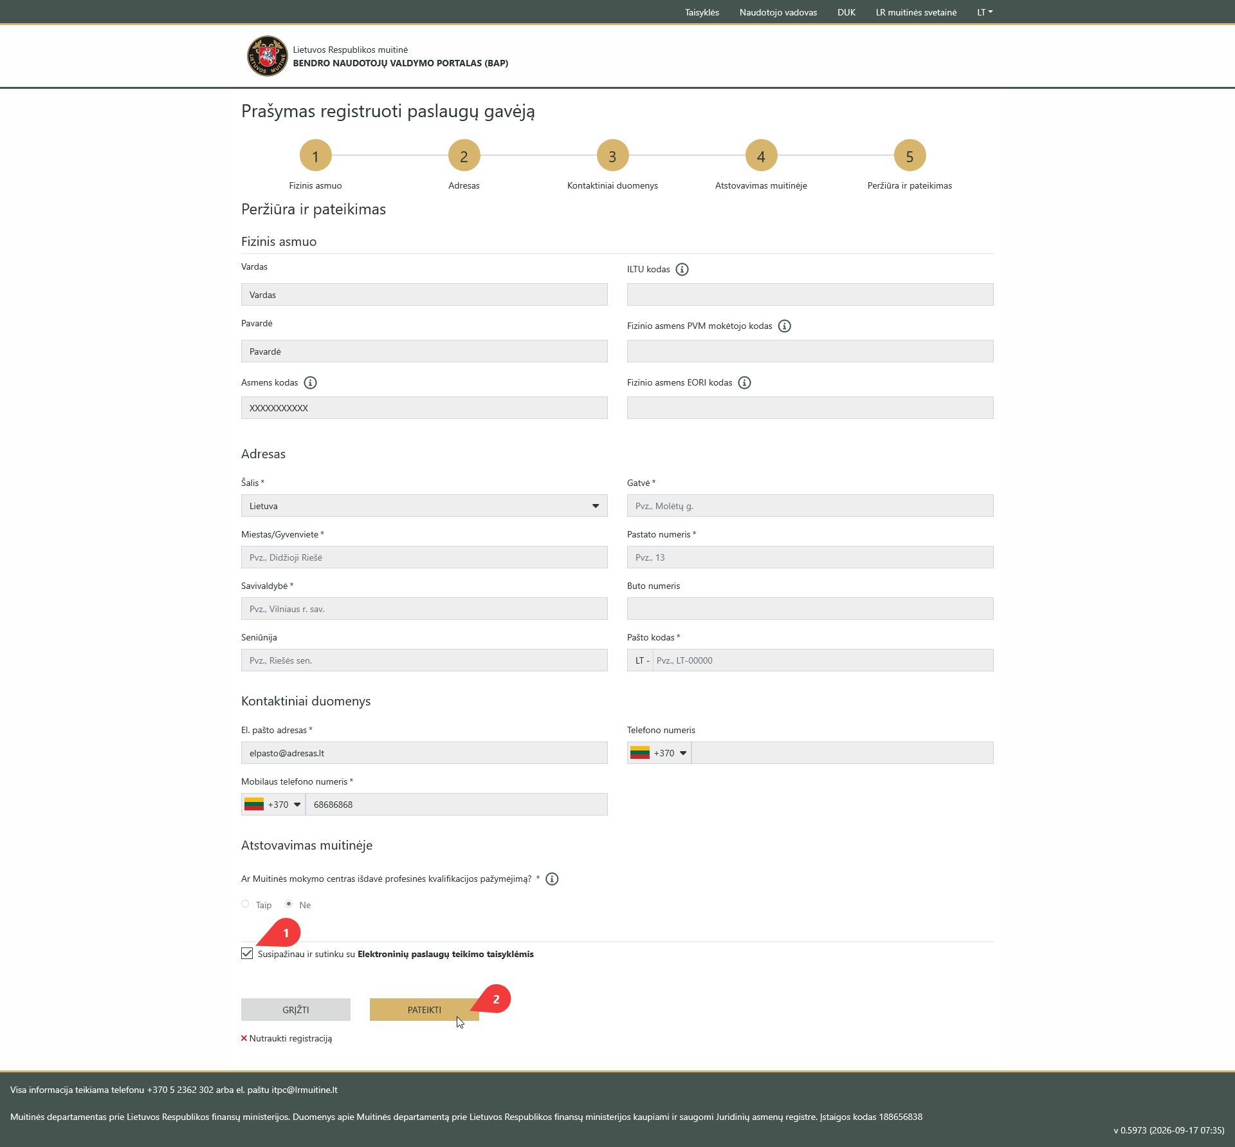
Task: Click the Pašto kodas field
Action: [823, 660]
